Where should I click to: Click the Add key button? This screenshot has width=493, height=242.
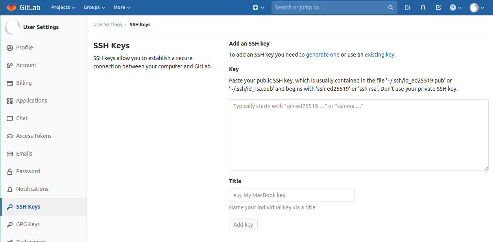pyautogui.click(x=243, y=225)
